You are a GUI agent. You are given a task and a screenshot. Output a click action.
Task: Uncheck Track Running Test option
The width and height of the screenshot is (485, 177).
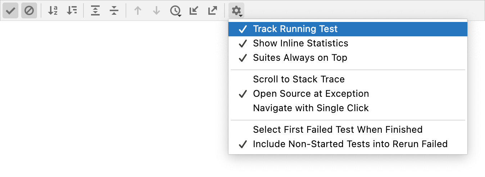pos(348,29)
